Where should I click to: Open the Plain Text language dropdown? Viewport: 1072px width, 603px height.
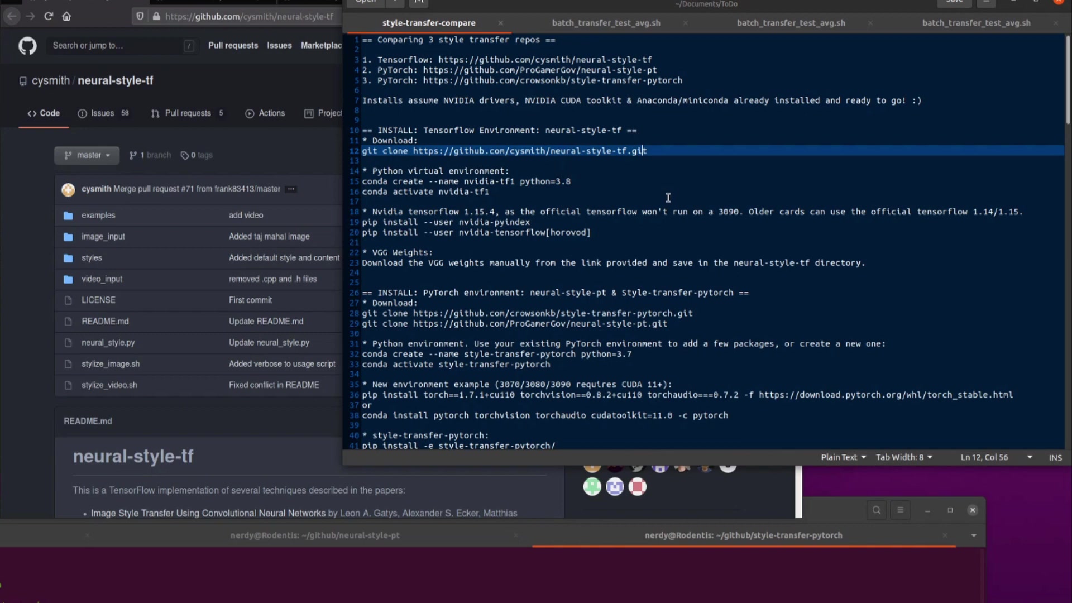(x=843, y=457)
